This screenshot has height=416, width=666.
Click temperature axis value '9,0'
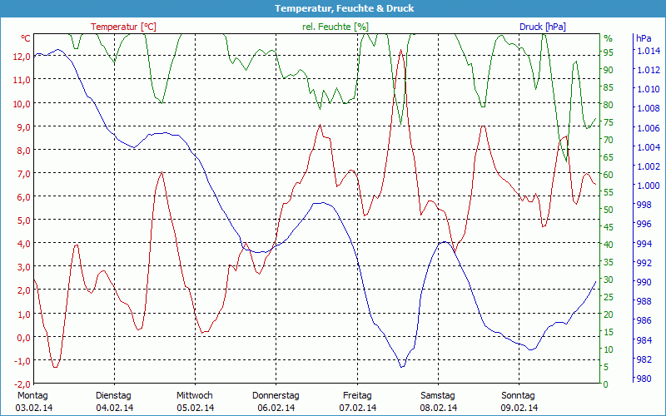click(x=24, y=126)
